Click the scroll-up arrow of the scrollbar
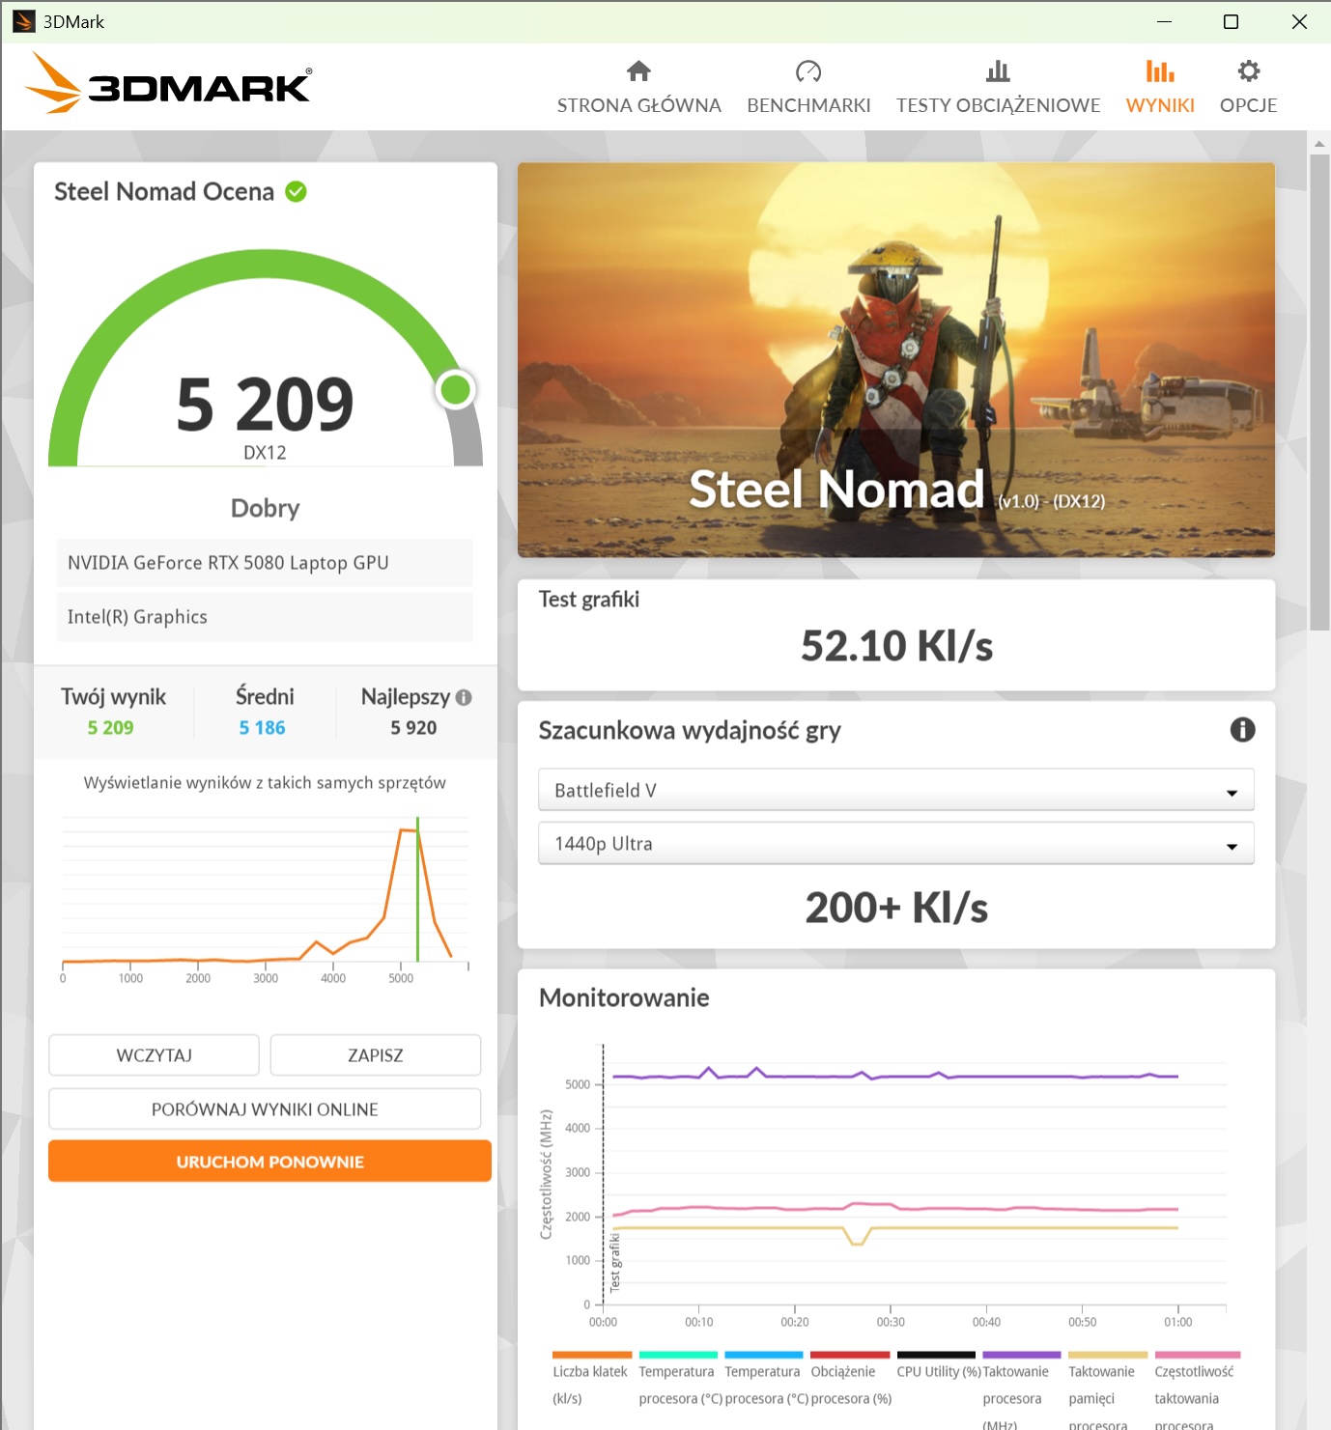Screen dimensions: 1331x1430 [1319, 143]
